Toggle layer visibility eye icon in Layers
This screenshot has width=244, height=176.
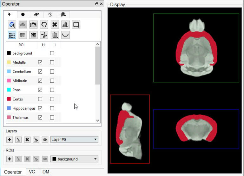point(45,140)
